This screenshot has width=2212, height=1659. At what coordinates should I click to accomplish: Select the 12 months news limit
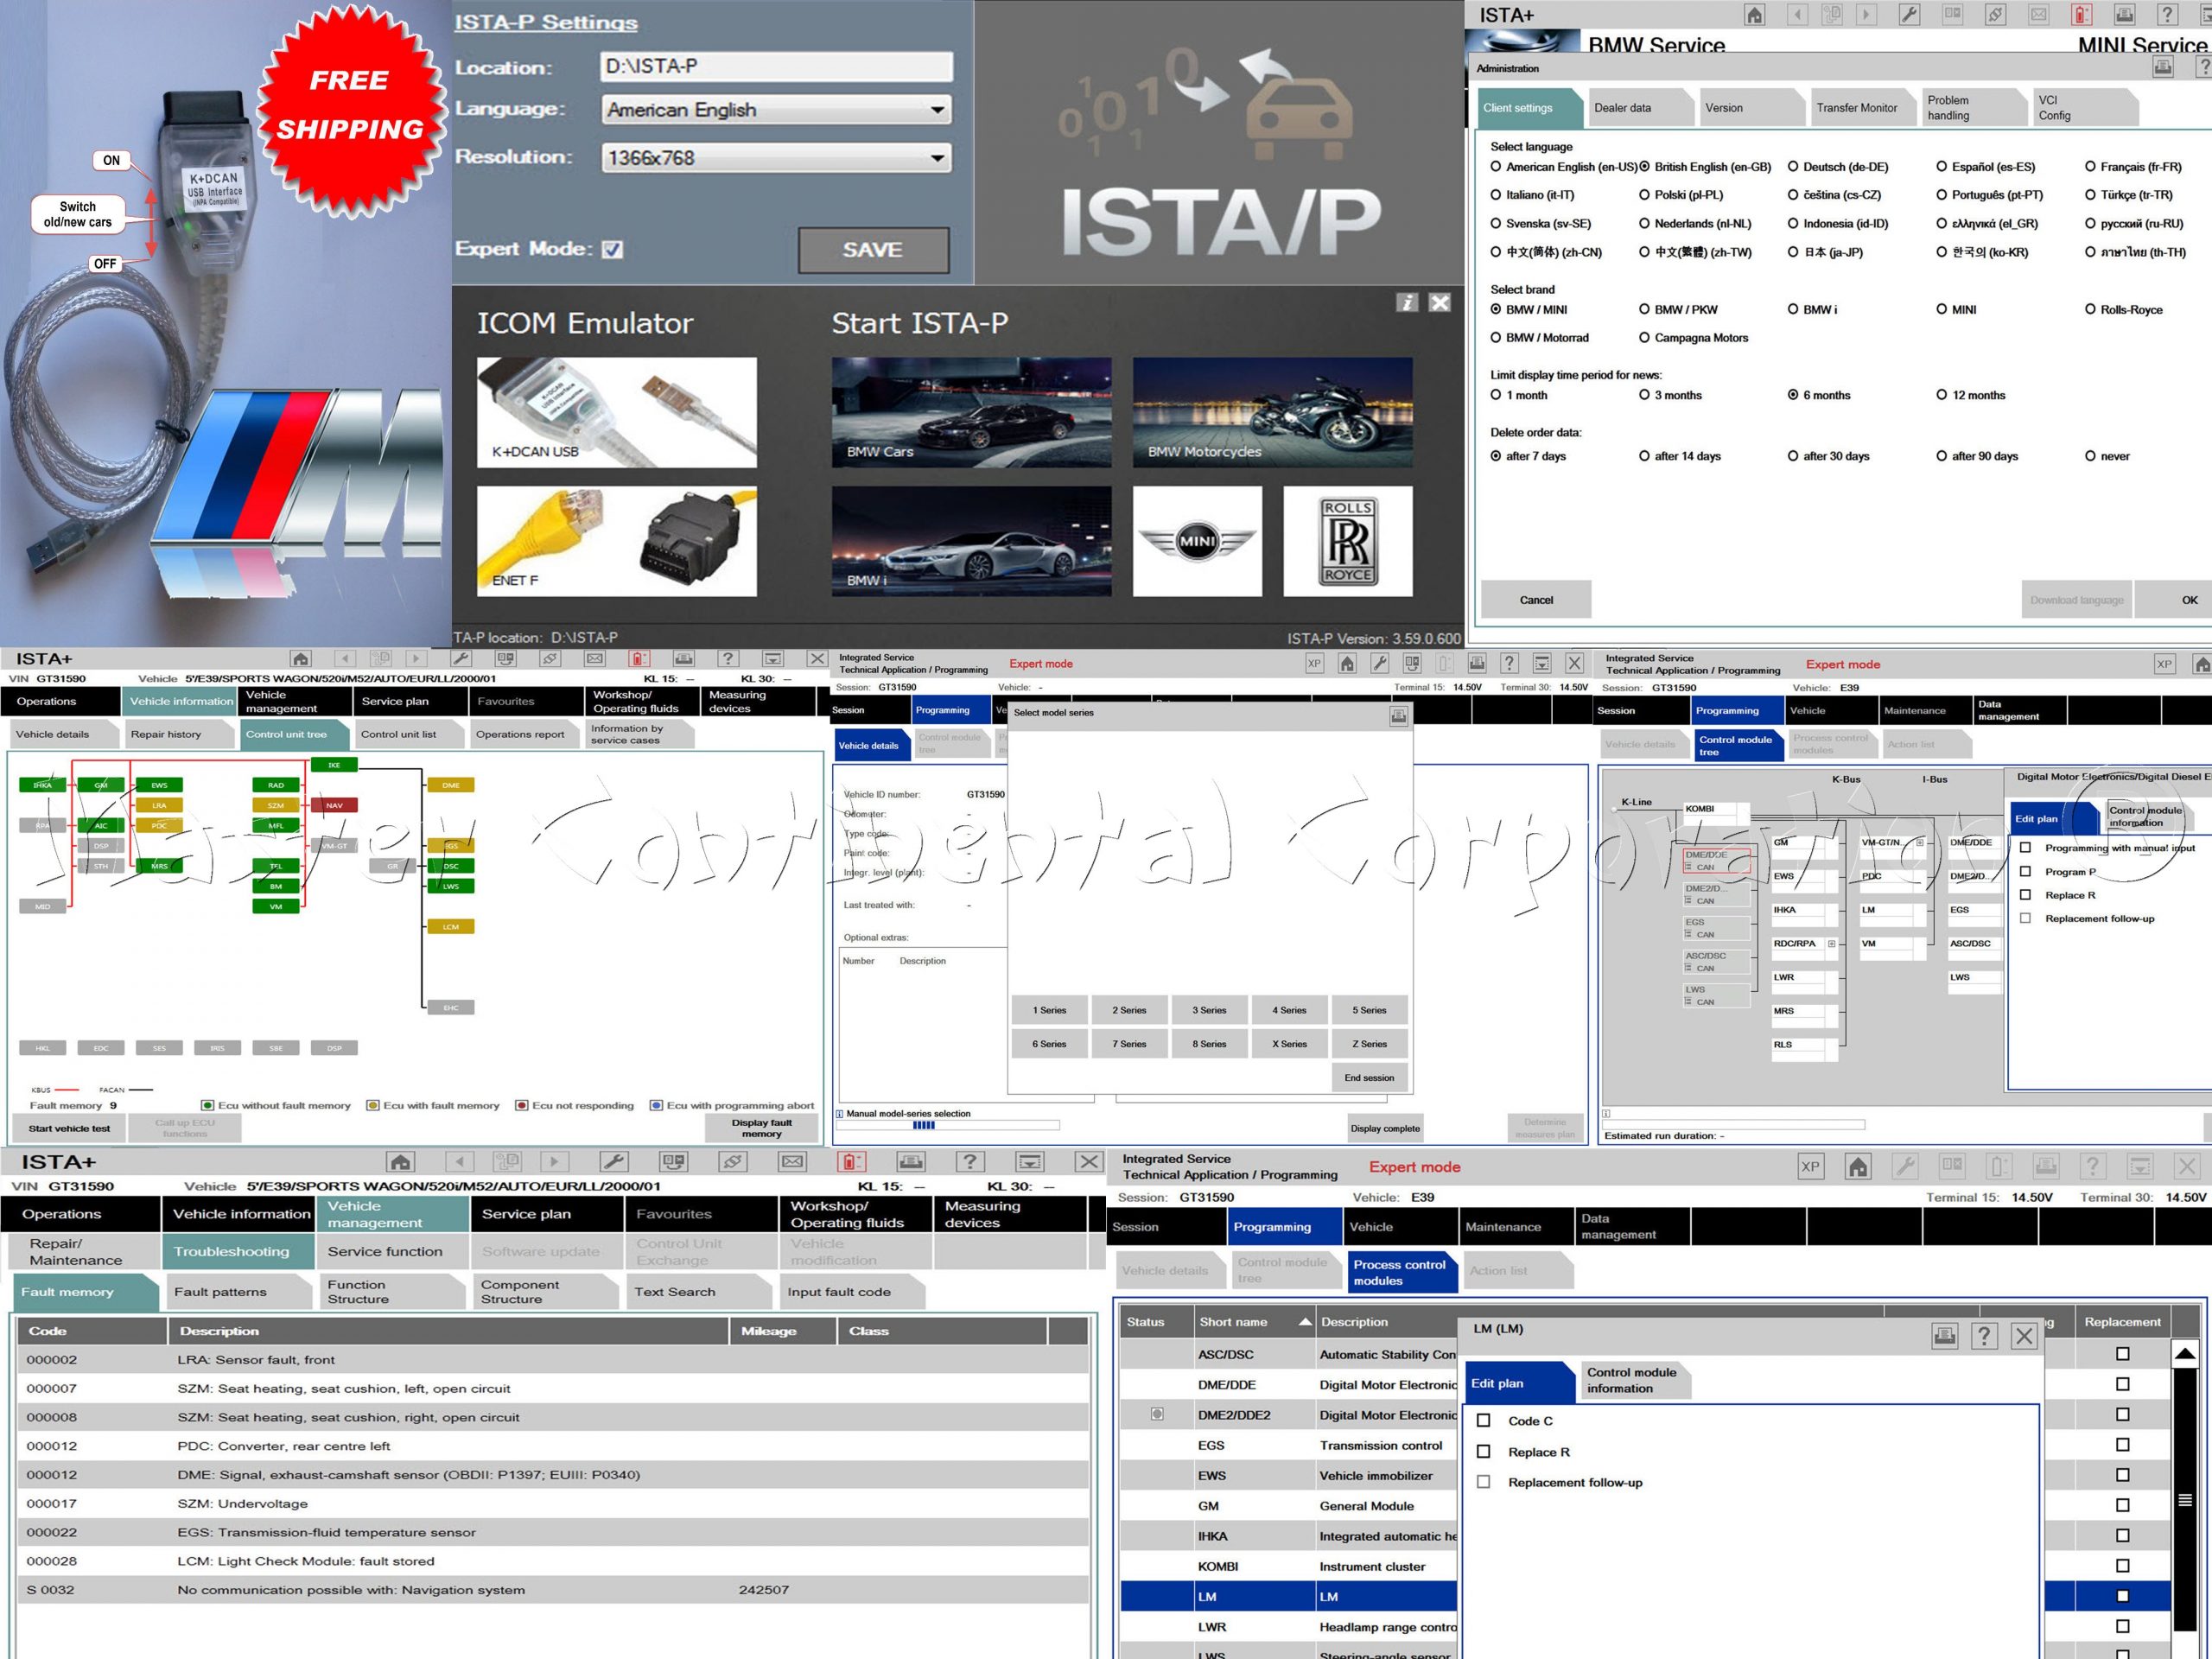1942,395
